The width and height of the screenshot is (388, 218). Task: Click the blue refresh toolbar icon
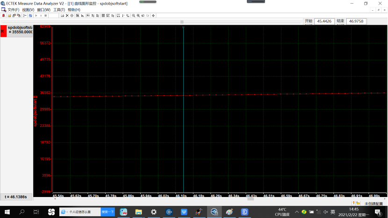[x=30, y=15]
